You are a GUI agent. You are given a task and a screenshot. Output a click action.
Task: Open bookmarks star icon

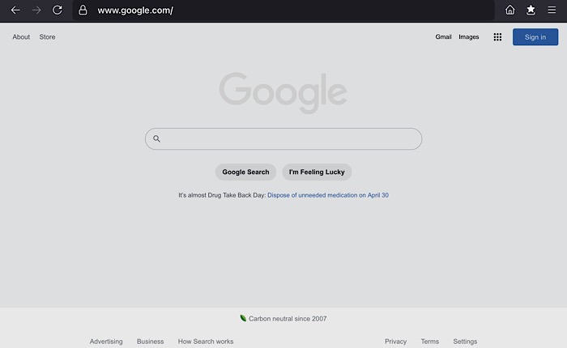[531, 10]
